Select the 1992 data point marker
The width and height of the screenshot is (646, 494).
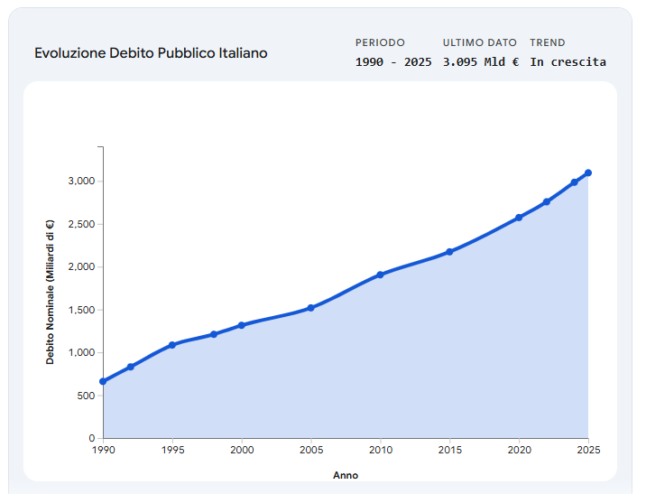[131, 367]
